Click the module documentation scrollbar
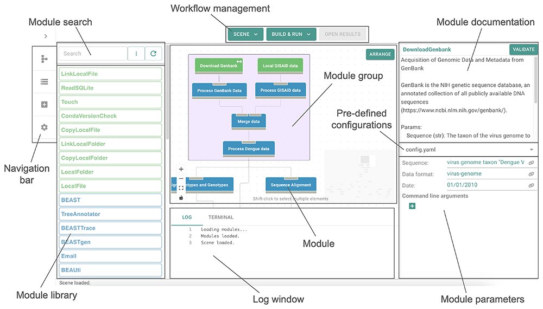The height and width of the screenshot is (309, 543). tap(536, 80)
